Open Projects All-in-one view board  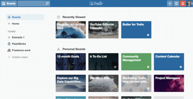pyautogui.click(x=71, y=30)
